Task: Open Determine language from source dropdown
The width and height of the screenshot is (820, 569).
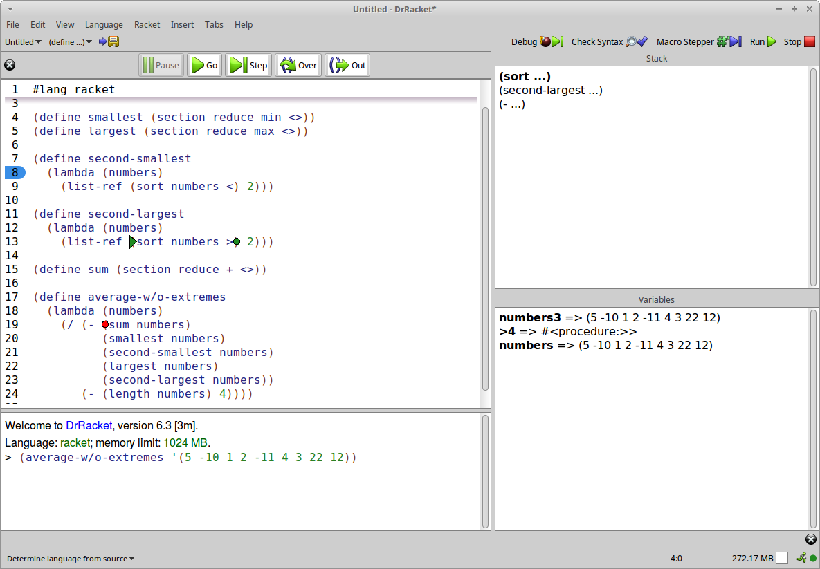Action: [71, 559]
